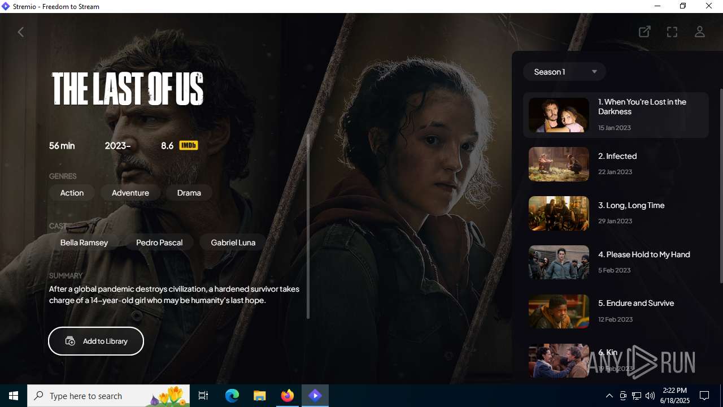
Task: Select the Drama genre tag
Action: tap(189, 193)
